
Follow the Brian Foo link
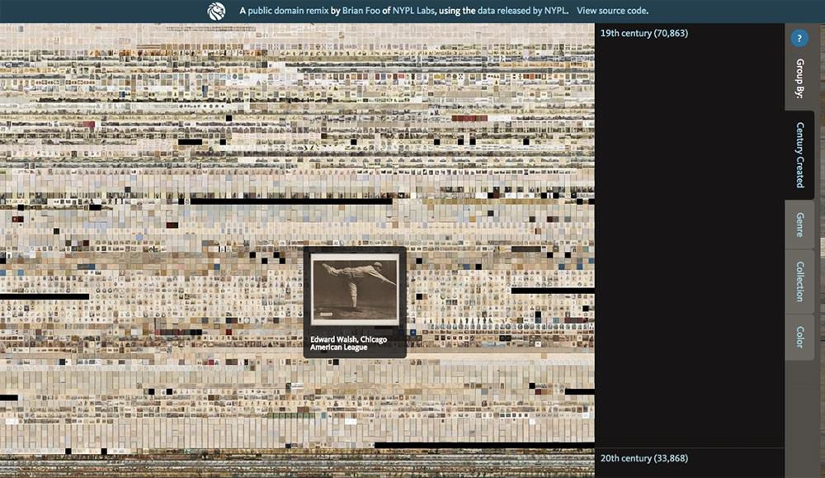[x=360, y=11]
